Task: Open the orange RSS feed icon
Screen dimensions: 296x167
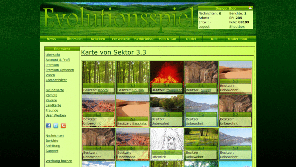Action: 63,126
